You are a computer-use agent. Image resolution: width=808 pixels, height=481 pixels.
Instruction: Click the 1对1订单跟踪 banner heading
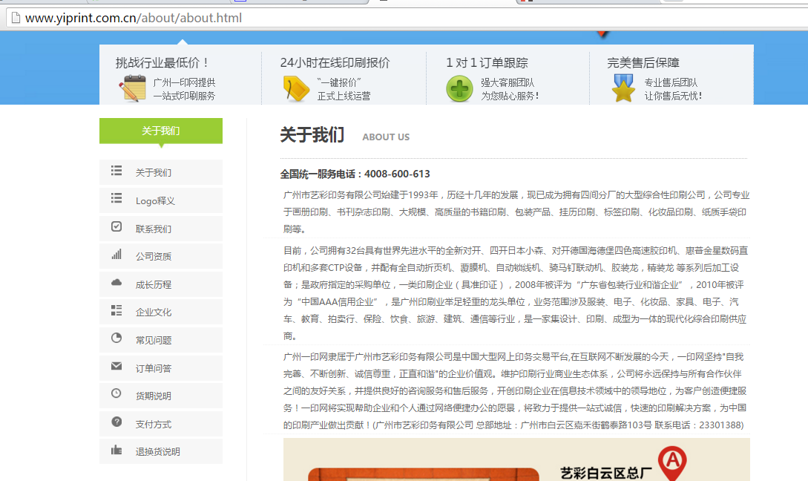click(x=487, y=63)
